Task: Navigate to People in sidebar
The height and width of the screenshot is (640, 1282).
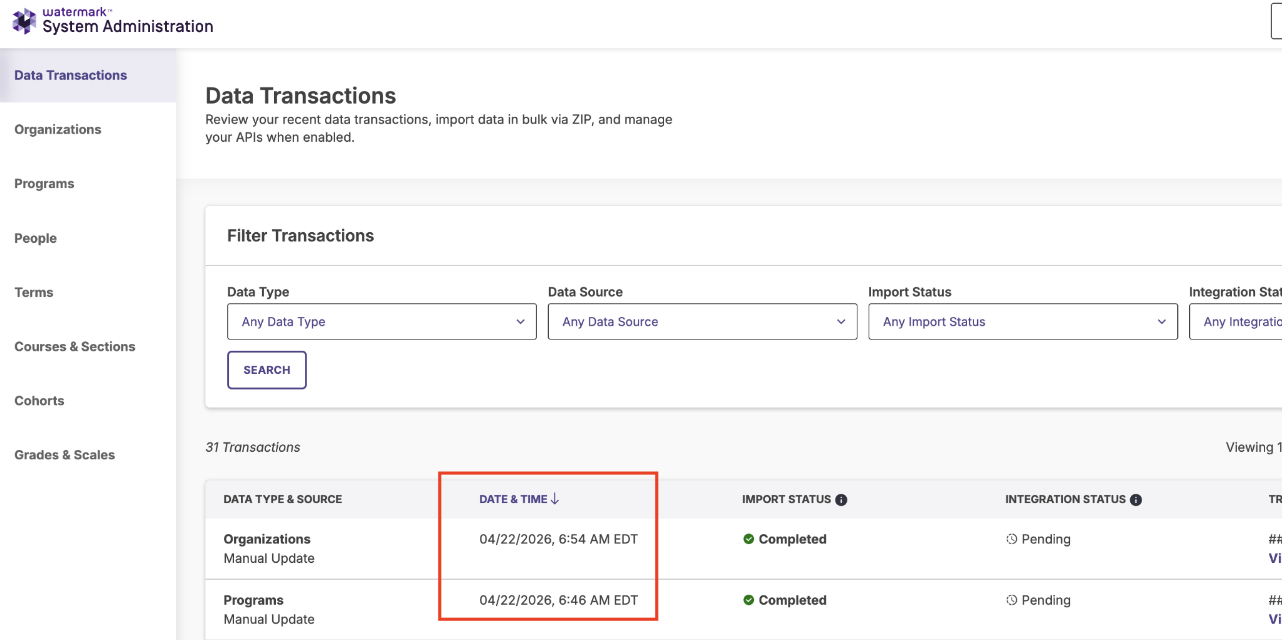Action: [x=35, y=238]
